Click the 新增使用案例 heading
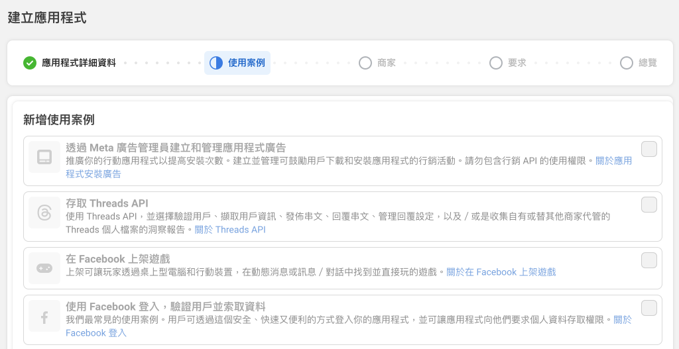The height and width of the screenshot is (349, 679). coord(59,120)
